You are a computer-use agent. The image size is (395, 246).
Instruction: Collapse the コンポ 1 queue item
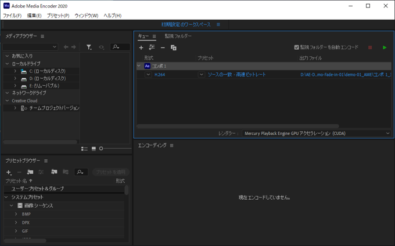tap(139, 66)
